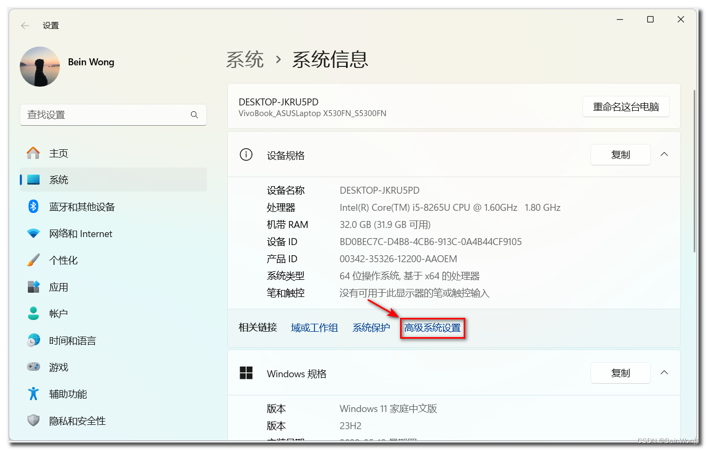
Task: Open the 主页 settings page
Action: pos(113,153)
